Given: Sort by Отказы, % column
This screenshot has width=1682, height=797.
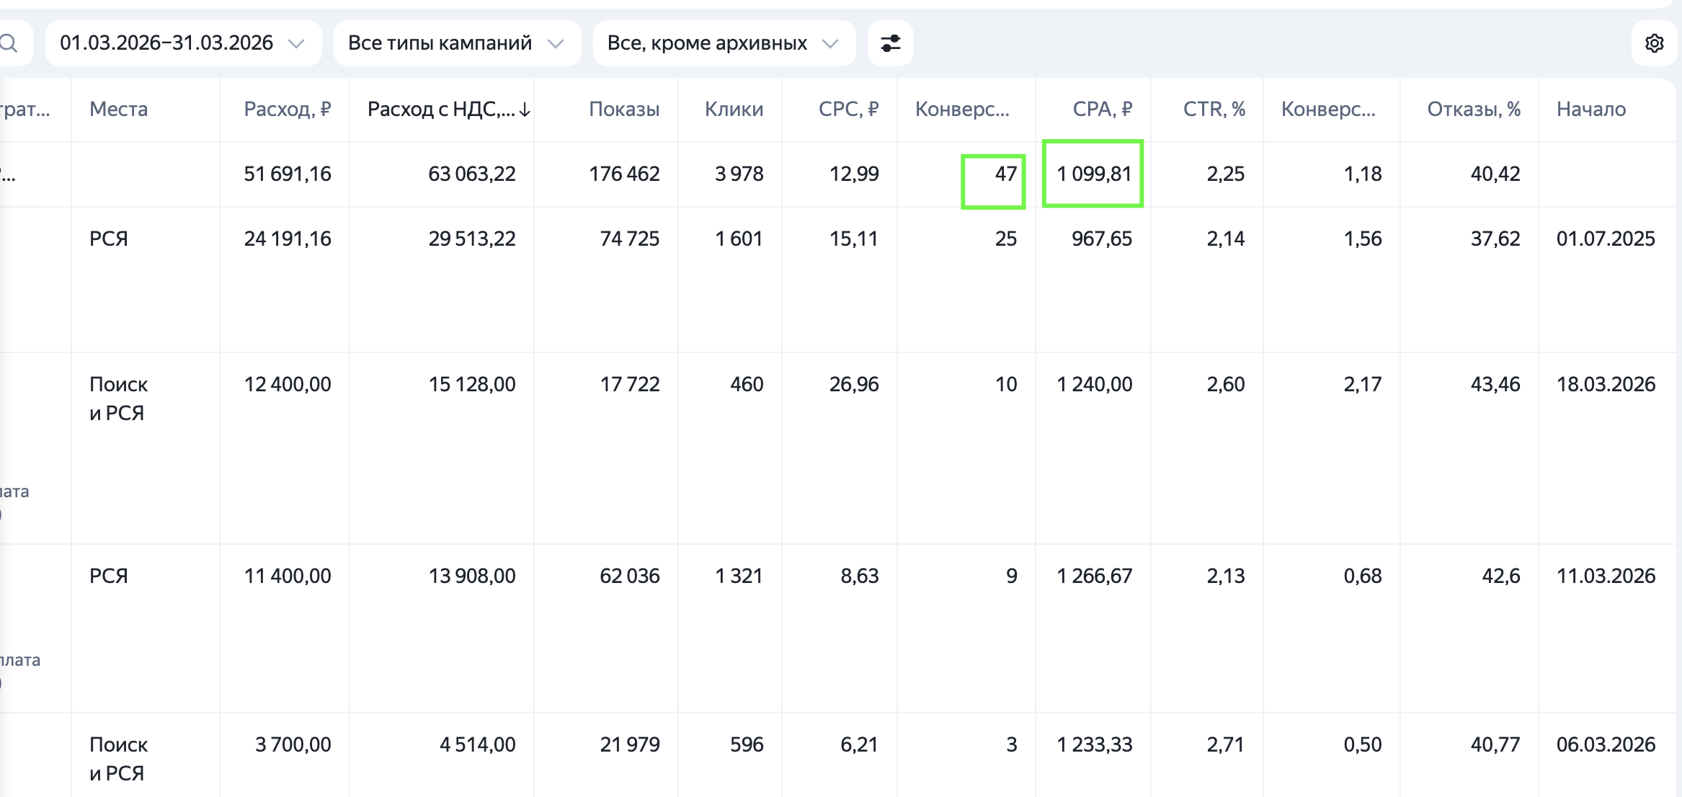Looking at the screenshot, I should (x=1473, y=109).
